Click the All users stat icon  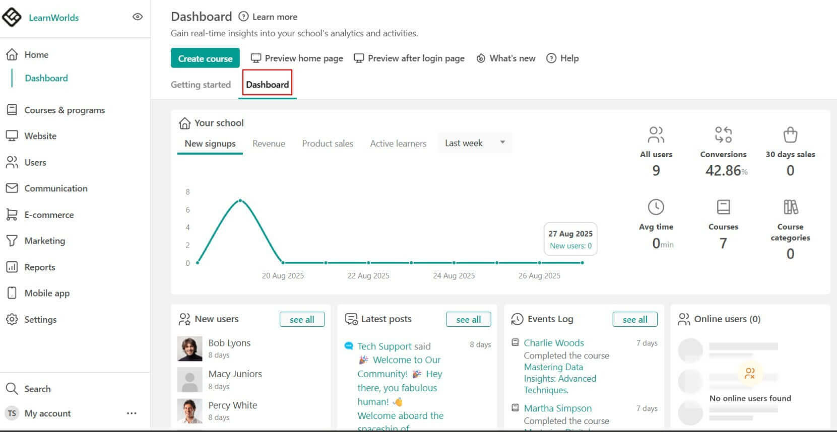tap(656, 135)
